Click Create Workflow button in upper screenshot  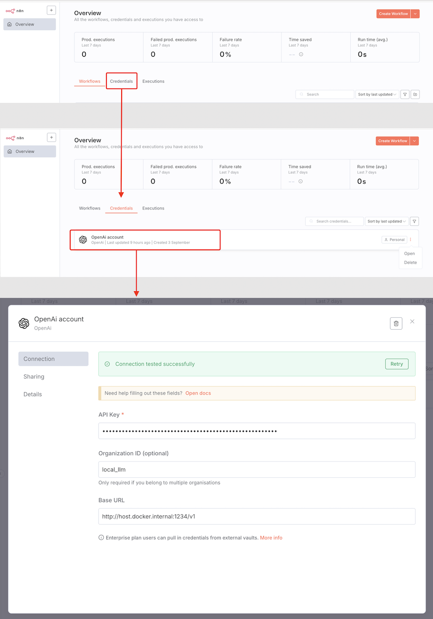tap(394, 14)
